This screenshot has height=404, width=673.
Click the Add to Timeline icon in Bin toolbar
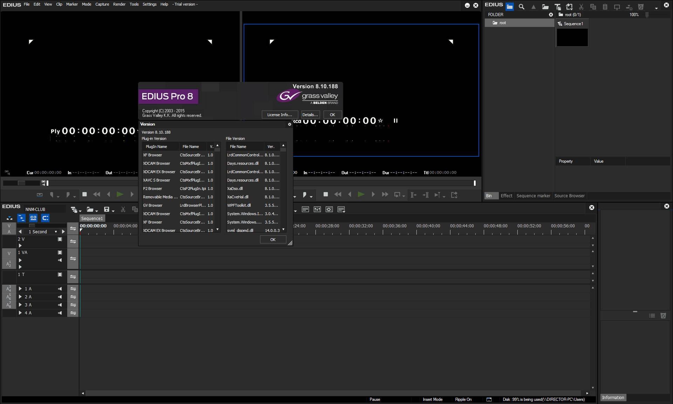(629, 7)
